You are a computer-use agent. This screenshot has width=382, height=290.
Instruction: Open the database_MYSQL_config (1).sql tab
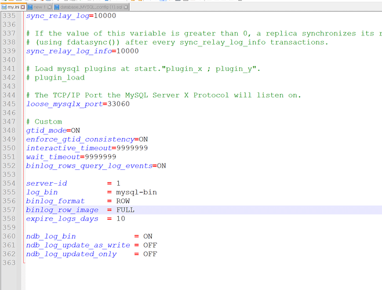coord(91,7)
